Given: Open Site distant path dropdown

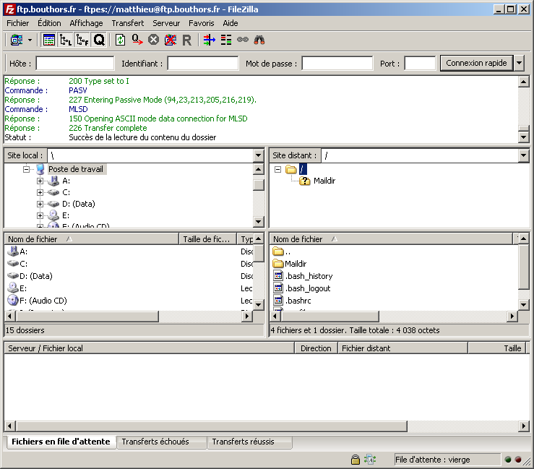Looking at the screenshot, I should (524, 155).
